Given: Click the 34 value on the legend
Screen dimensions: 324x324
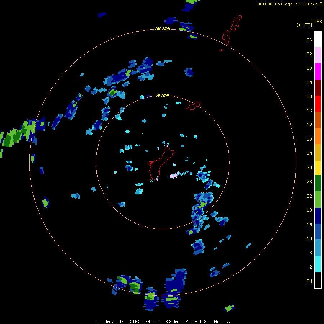Looking at the screenshot, I should coord(309,153).
